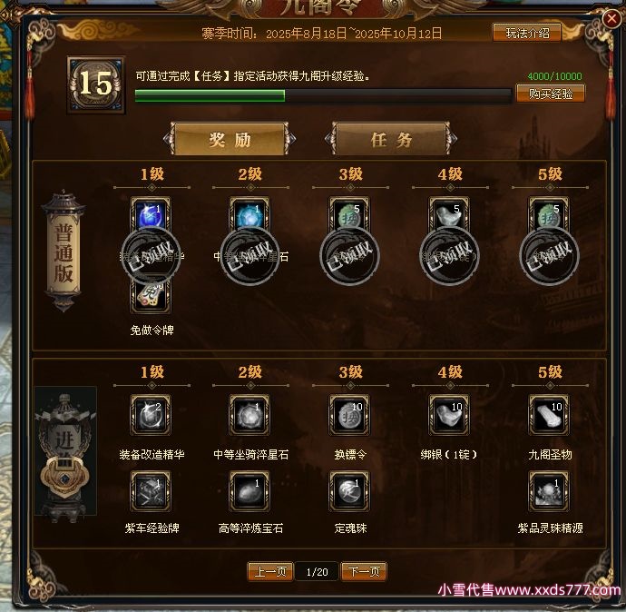Image resolution: width=626 pixels, height=612 pixels.
Task: Click the claimed 1级 blue orb reward
Action: [x=151, y=216]
